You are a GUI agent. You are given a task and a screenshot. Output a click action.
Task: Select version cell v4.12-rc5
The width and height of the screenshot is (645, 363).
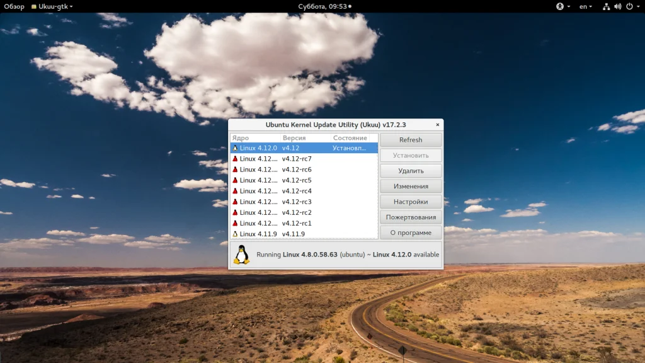pos(297,180)
